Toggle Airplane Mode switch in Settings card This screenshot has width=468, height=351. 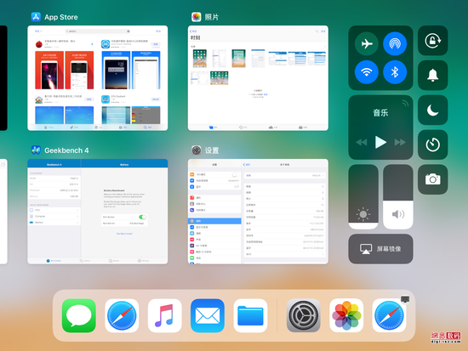[x=235, y=174]
